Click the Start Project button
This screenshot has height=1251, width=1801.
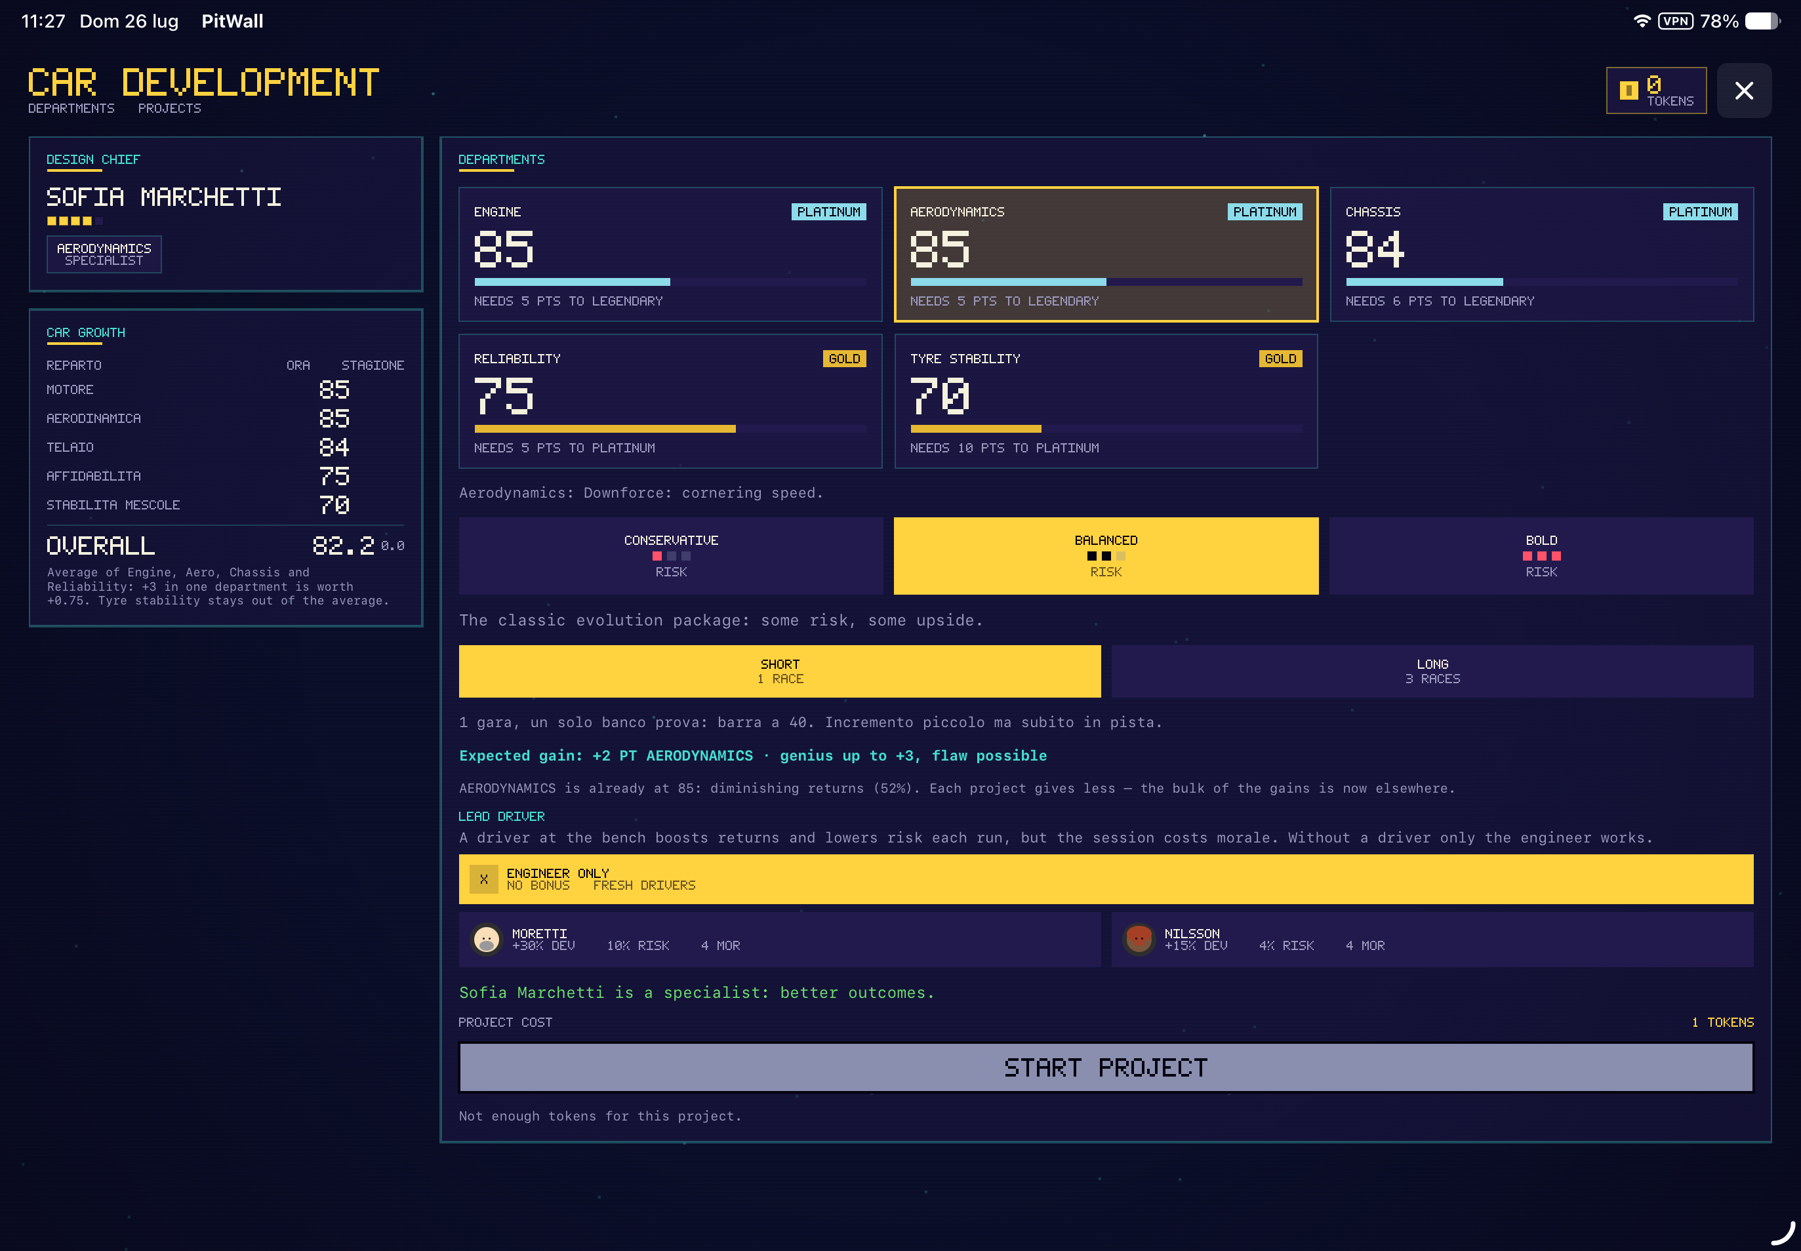[x=1106, y=1067]
